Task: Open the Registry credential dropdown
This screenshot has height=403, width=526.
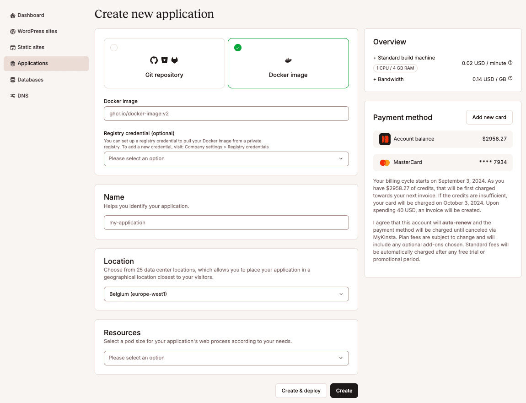Action: tap(226, 159)
